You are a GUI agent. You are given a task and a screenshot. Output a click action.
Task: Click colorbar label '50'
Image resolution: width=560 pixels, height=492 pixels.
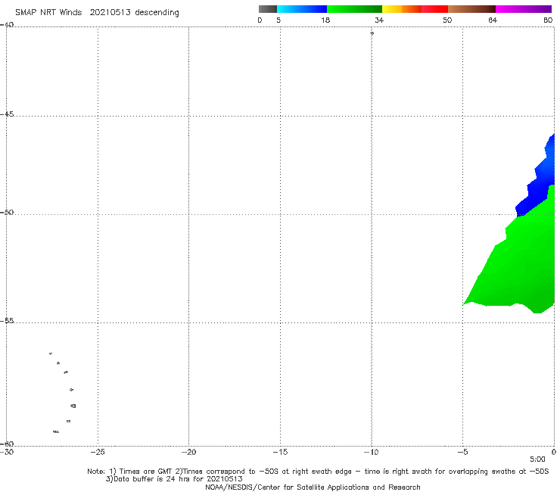(447, 20)
